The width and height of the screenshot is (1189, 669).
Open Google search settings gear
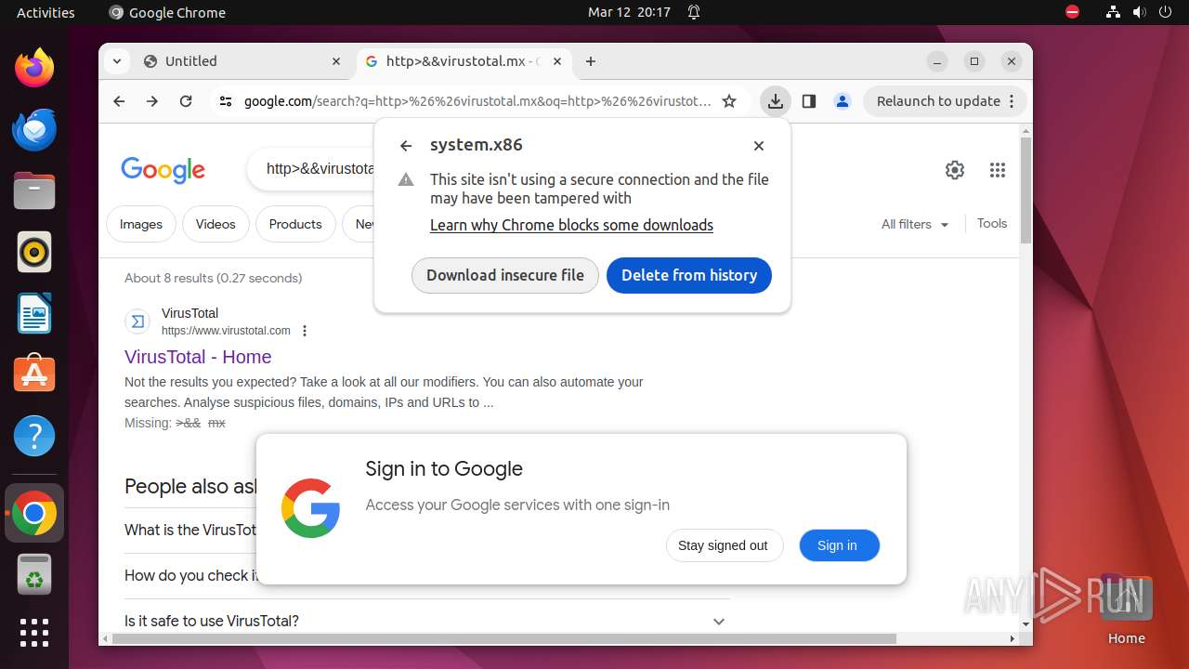coord(955,170)
